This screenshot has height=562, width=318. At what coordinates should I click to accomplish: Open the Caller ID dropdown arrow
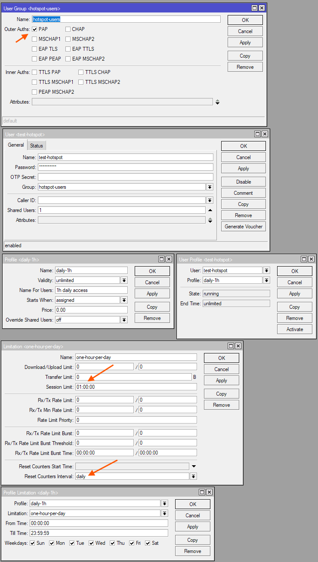pyautogui.click(x=210, y=200)
